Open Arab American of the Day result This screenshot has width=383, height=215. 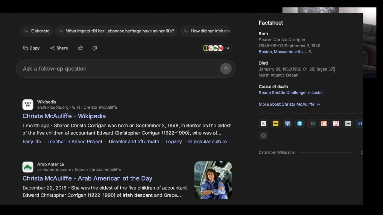point(87,178)
